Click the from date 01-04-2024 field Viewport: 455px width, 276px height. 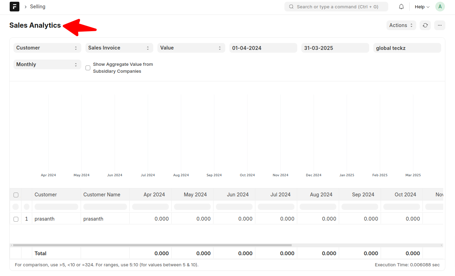(x=263, y=48)
